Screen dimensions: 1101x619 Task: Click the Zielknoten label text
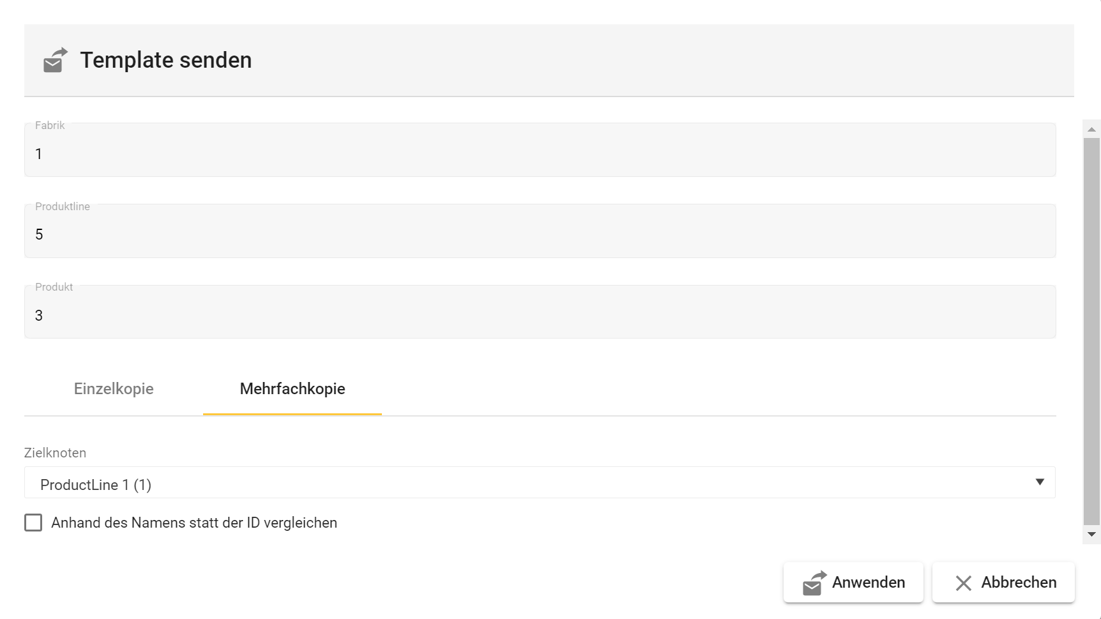55,453
